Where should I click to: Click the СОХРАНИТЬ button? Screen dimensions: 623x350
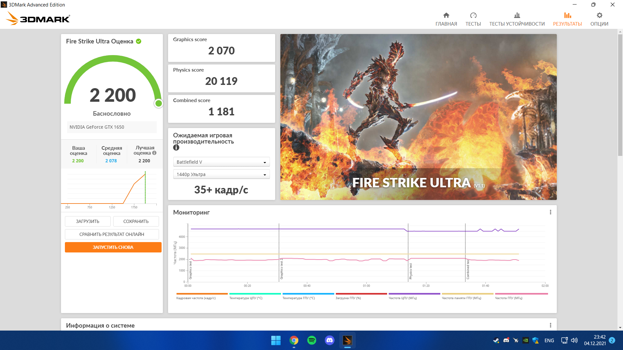pyautogui.click(x=136, y=221)
